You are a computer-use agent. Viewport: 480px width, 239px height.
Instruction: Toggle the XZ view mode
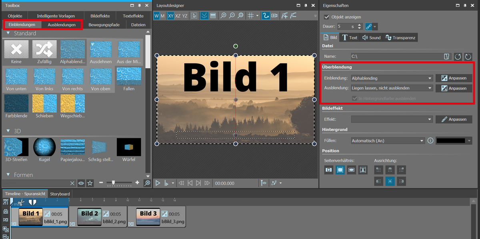(x=178, y=16)
